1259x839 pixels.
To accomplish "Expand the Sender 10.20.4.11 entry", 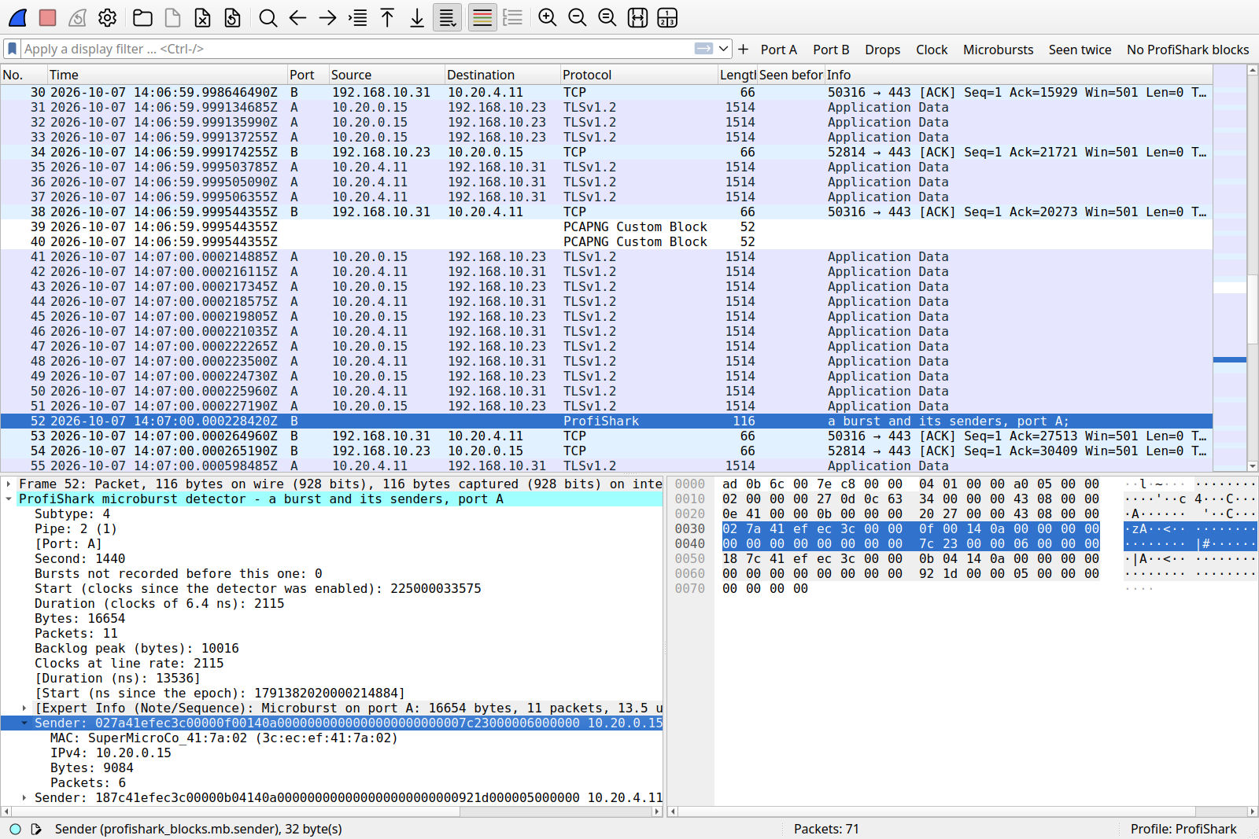I will (24, 798).
